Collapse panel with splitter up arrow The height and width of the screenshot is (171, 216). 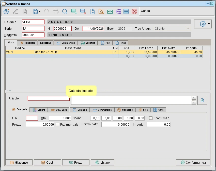pos(7,91)
